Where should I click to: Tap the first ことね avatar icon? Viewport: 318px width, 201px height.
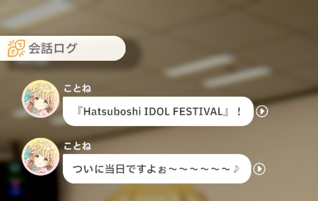(x=41, y=99)
